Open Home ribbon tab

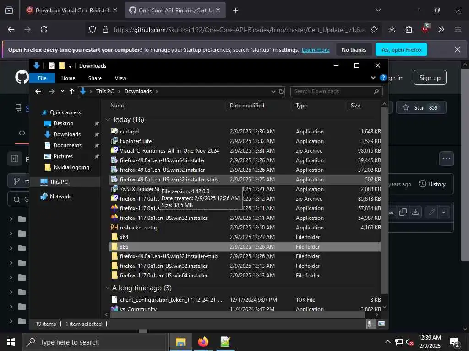(68, 78)
